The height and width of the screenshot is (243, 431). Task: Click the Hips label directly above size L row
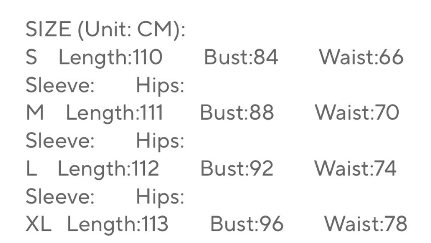coord(160,141)
